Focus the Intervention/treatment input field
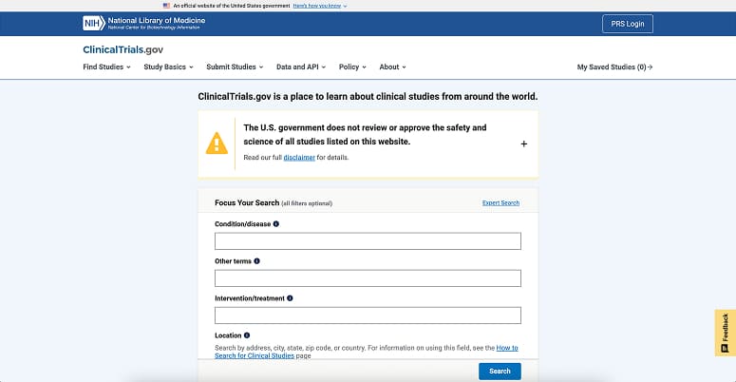This screenshot has width=736, height=382. [368, 315]
